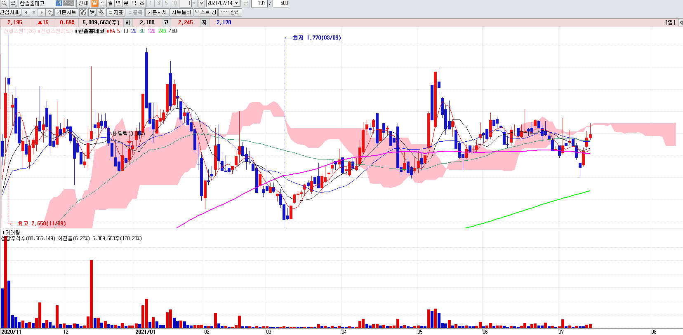Open the wrench configuration icon

(101, 12)
